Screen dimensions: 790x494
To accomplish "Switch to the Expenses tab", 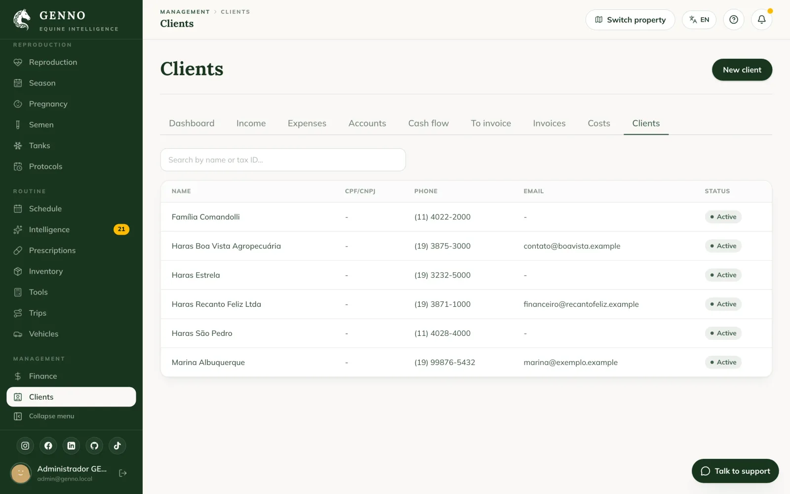I will [307, 123].
